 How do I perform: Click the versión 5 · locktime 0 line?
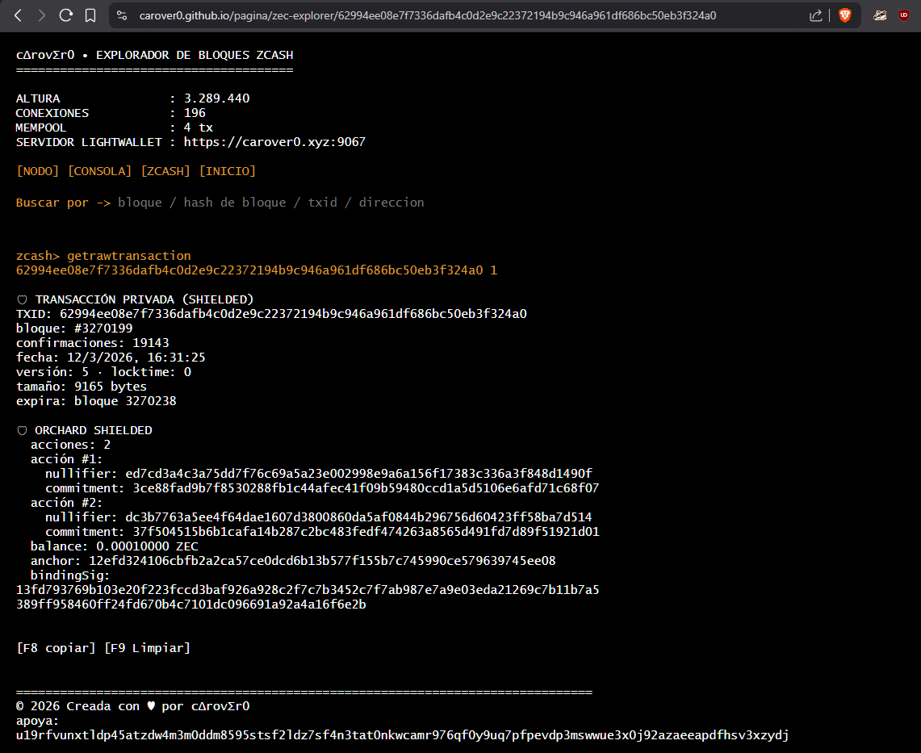[103, 372]
